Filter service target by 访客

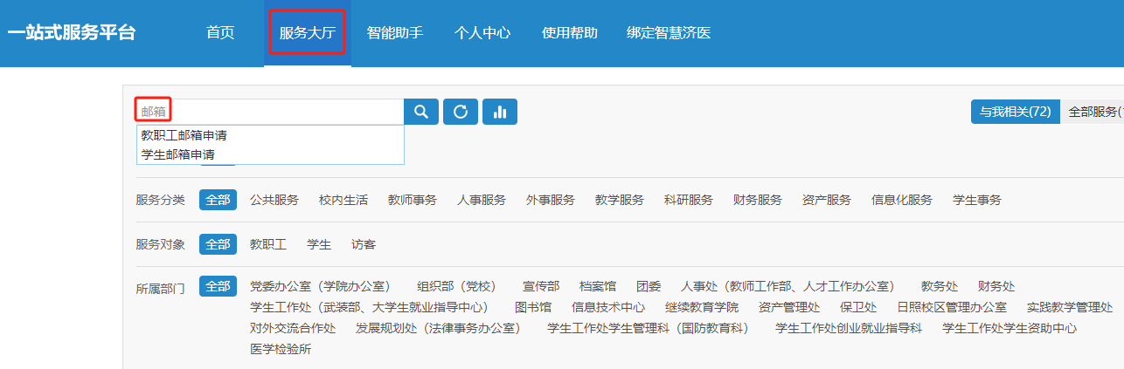pos(364,245)
